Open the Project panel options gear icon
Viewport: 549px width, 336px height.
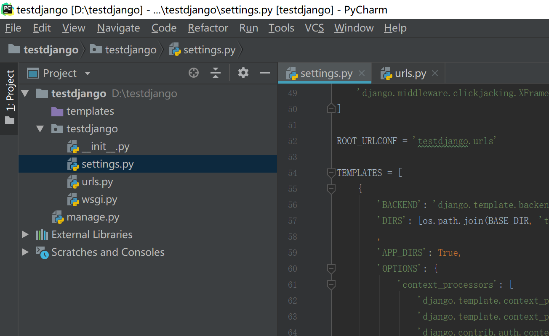tap(243, 73)
